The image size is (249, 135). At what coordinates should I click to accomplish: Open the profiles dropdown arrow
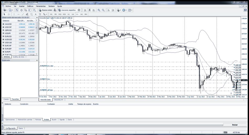(13, 10)
